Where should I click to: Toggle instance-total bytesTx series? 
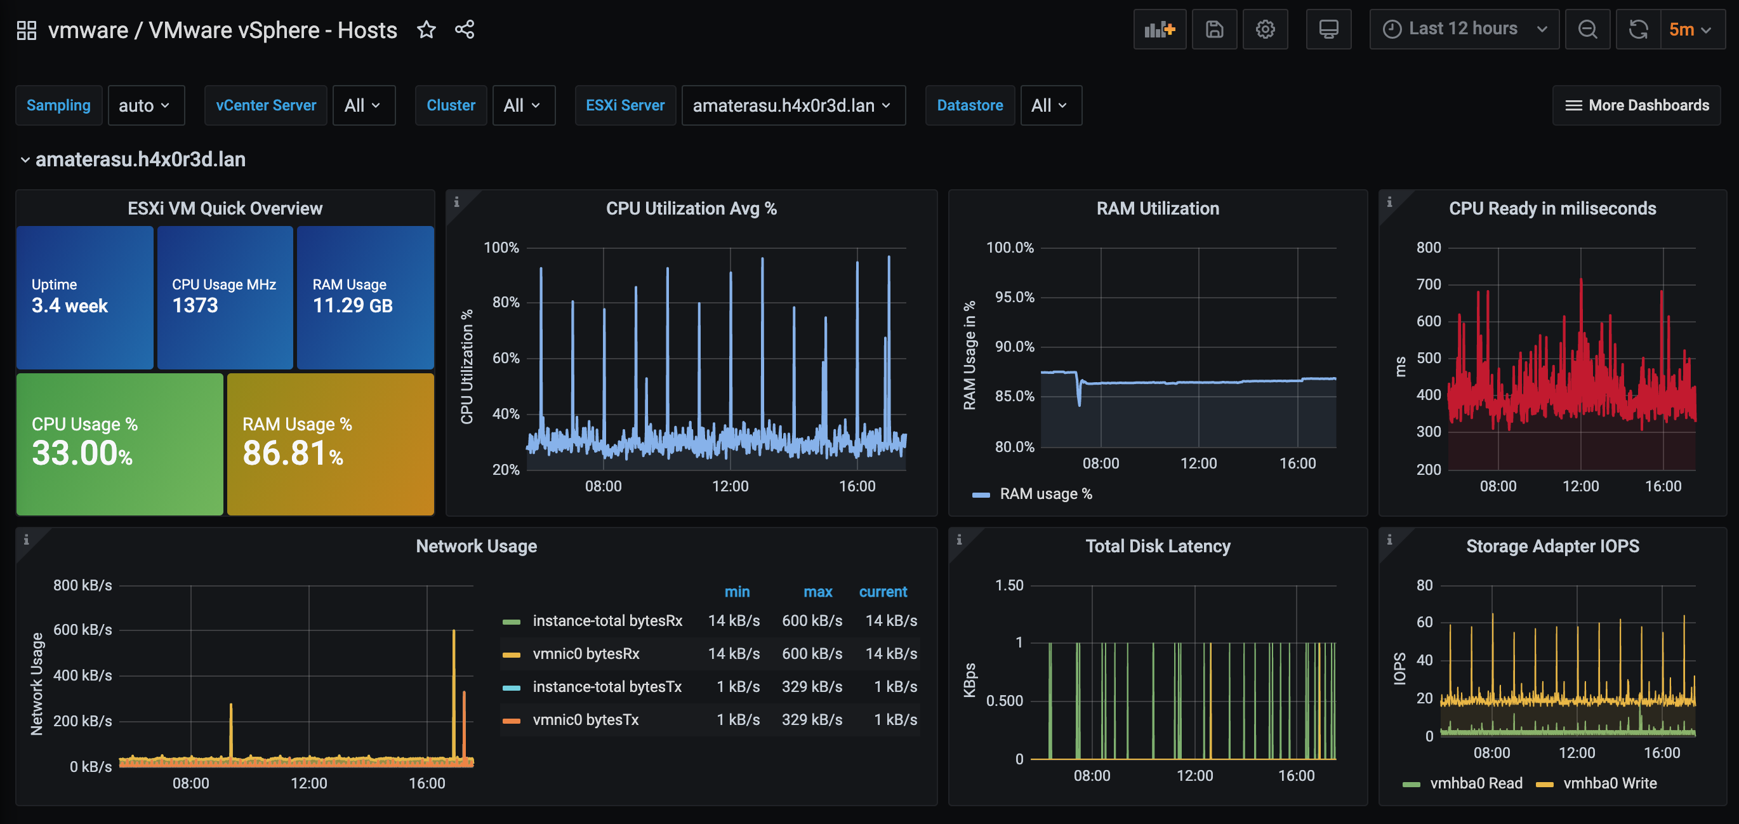607,687
